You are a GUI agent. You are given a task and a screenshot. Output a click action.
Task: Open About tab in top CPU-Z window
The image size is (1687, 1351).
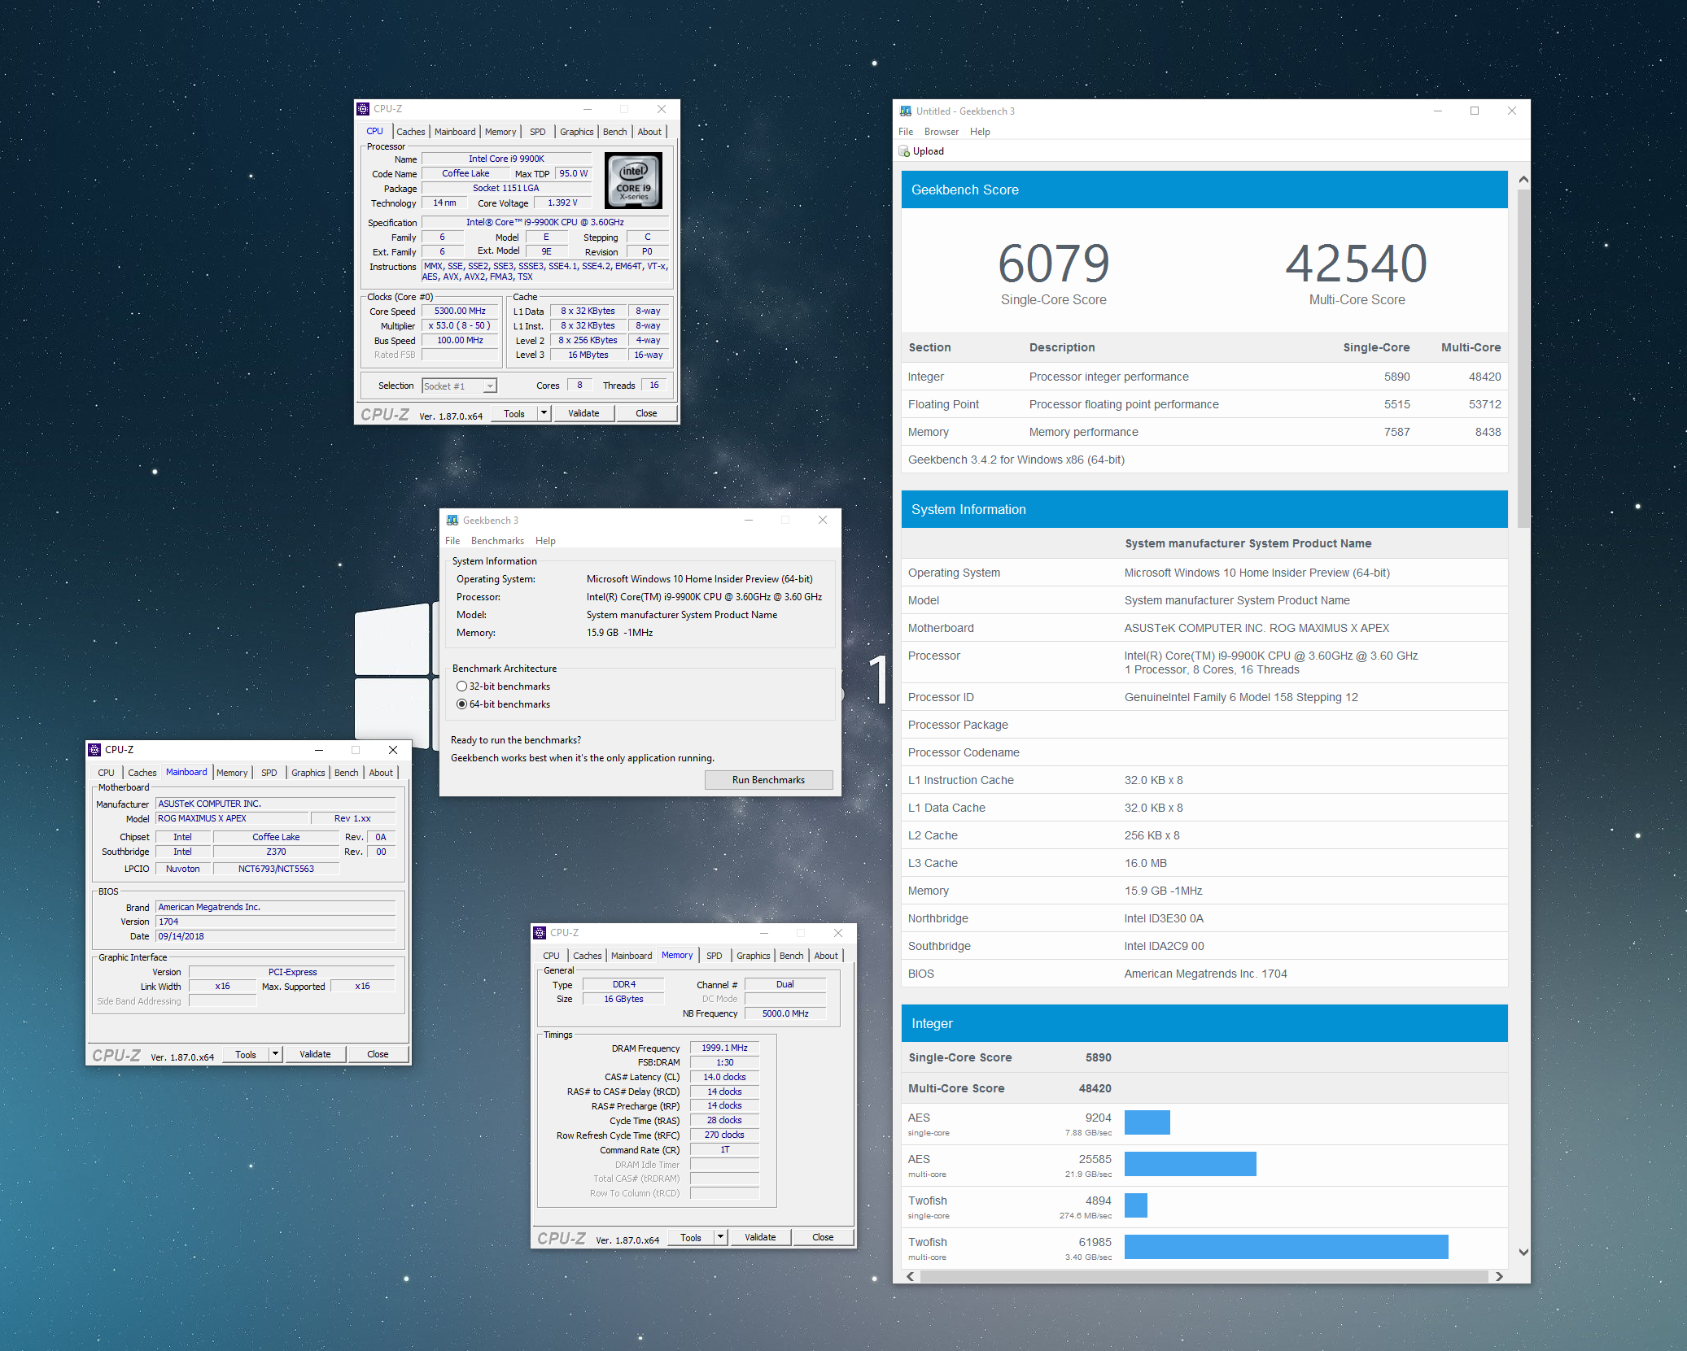coord(649,132)
